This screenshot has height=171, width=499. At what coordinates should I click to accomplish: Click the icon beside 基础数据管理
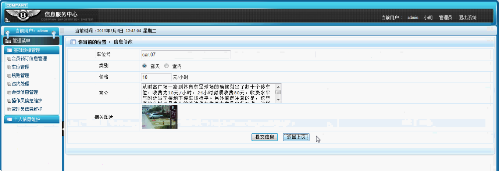tap(9, 51)
